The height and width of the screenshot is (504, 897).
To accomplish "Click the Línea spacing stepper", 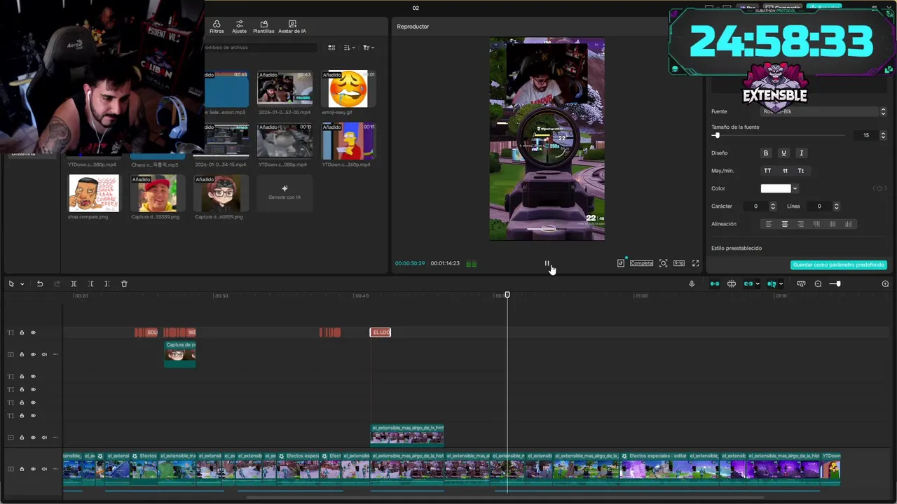I will pos(836,206).
